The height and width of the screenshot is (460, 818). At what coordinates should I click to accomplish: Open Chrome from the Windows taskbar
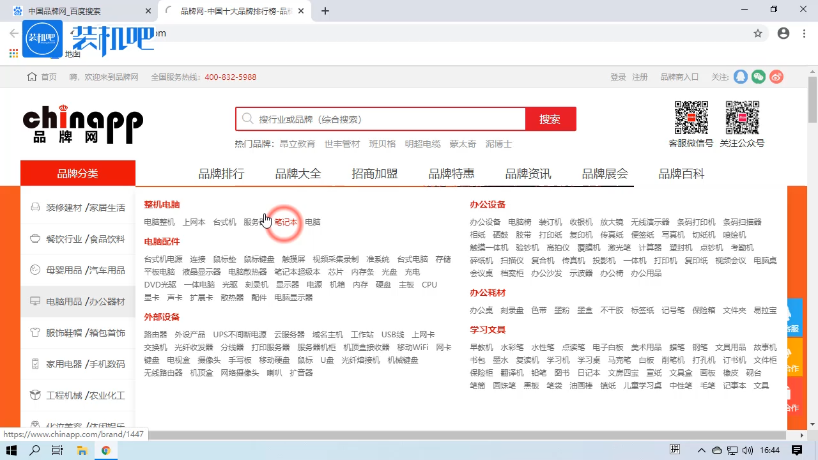click(106, 450)
